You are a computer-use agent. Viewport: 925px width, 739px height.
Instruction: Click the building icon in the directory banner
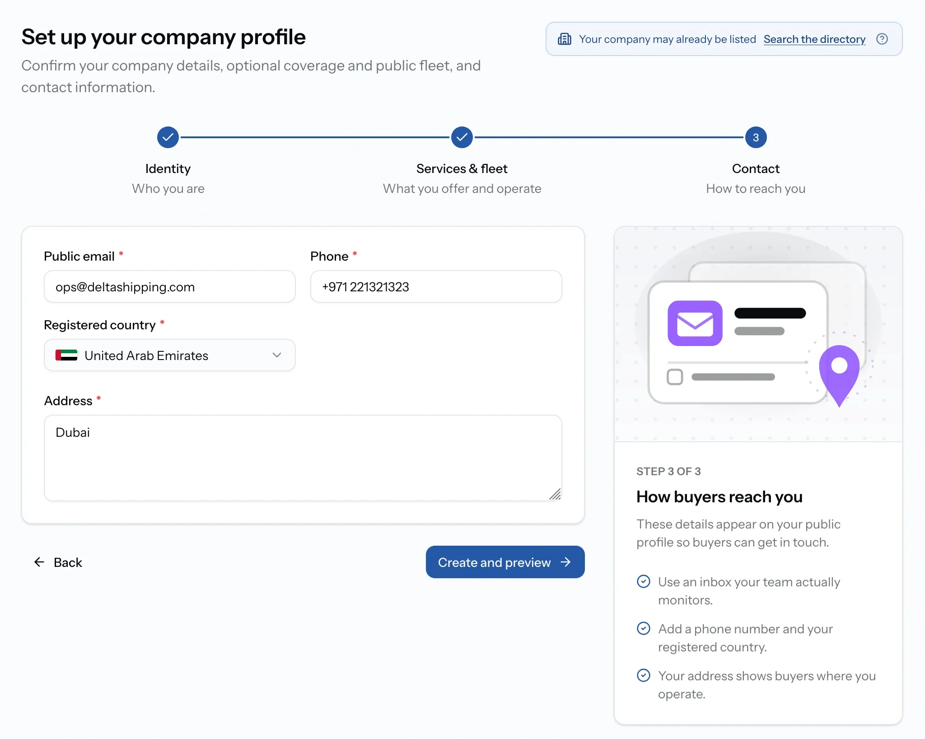pyautogui.click(x=565, y=39)
